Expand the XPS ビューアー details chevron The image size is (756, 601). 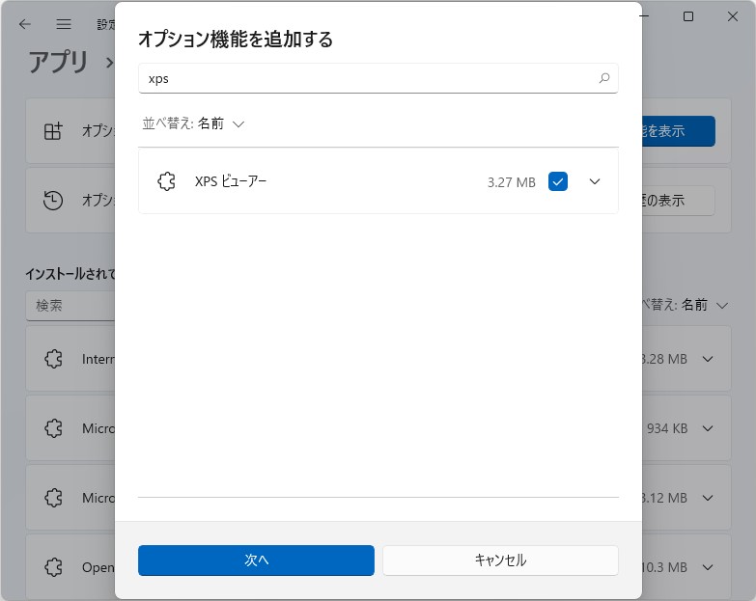coord(595,181)
